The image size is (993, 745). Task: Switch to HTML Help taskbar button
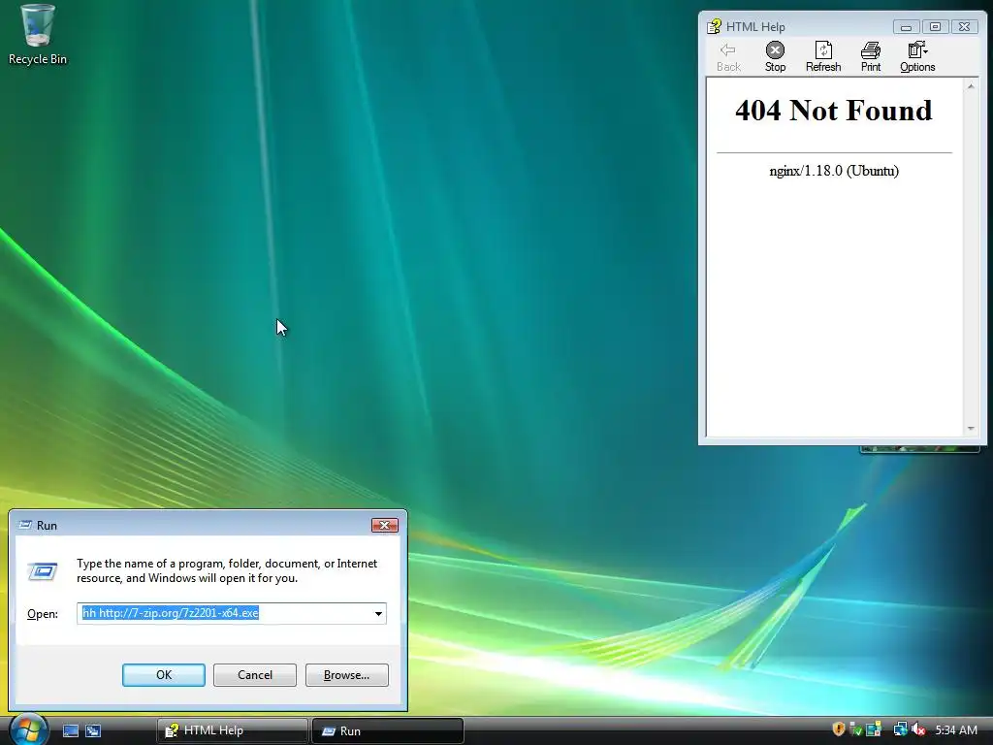[x=232, y=730]
